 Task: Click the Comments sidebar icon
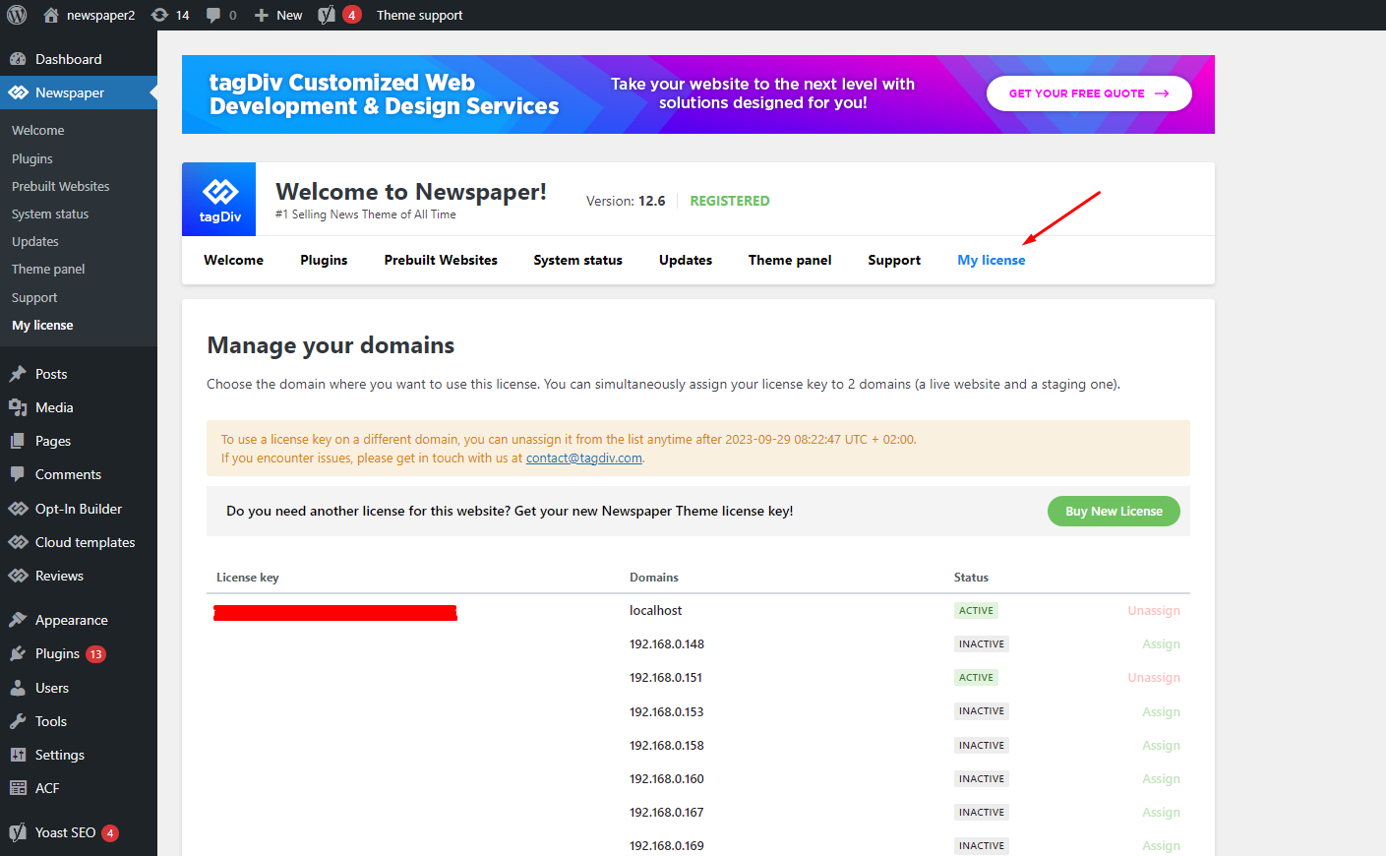tap(18, 474)
